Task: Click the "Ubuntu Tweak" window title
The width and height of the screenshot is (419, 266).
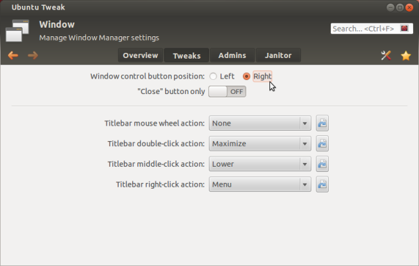Action: click(38, 7)
